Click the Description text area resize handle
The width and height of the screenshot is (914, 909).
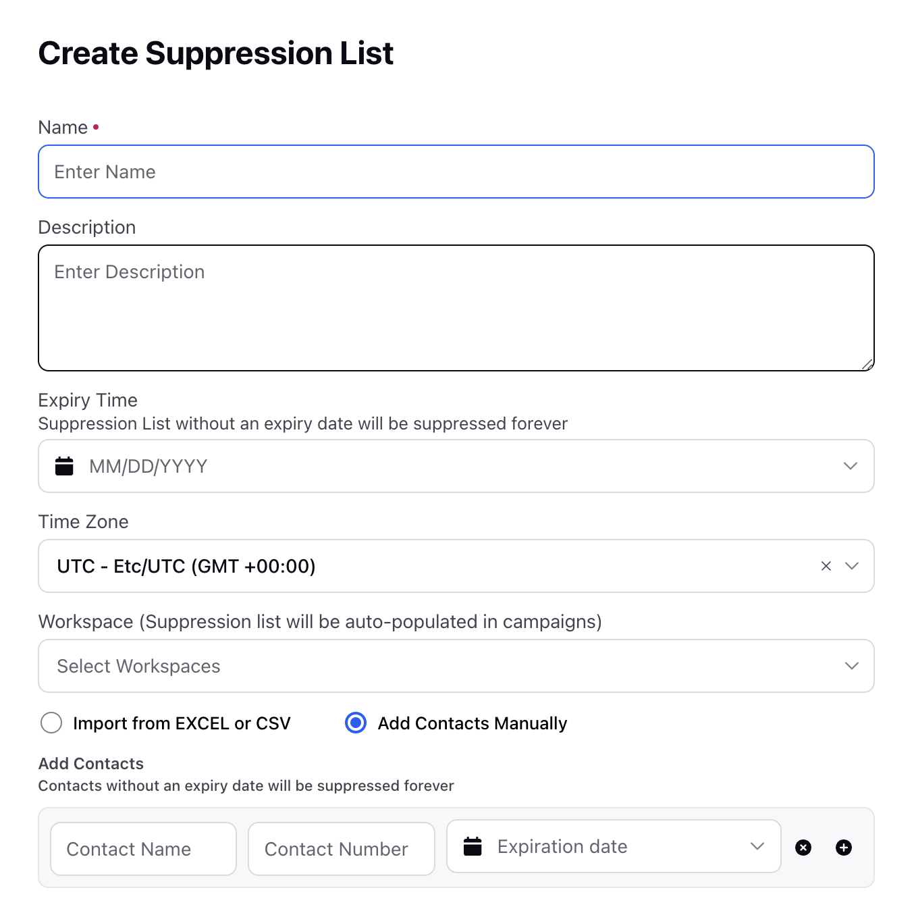tap(867, 365)
